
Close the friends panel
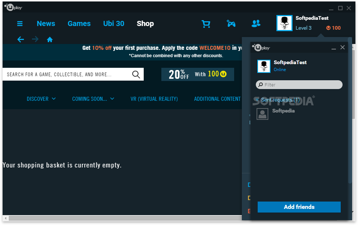[343, 47]
